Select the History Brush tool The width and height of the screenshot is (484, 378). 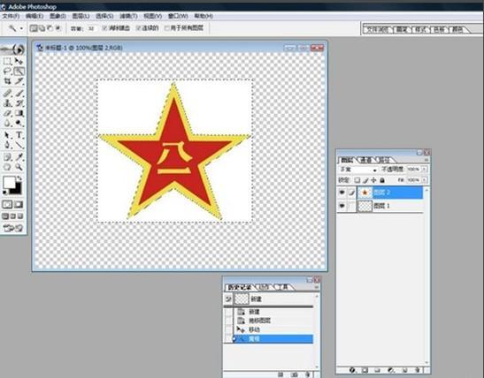[19, 103]
